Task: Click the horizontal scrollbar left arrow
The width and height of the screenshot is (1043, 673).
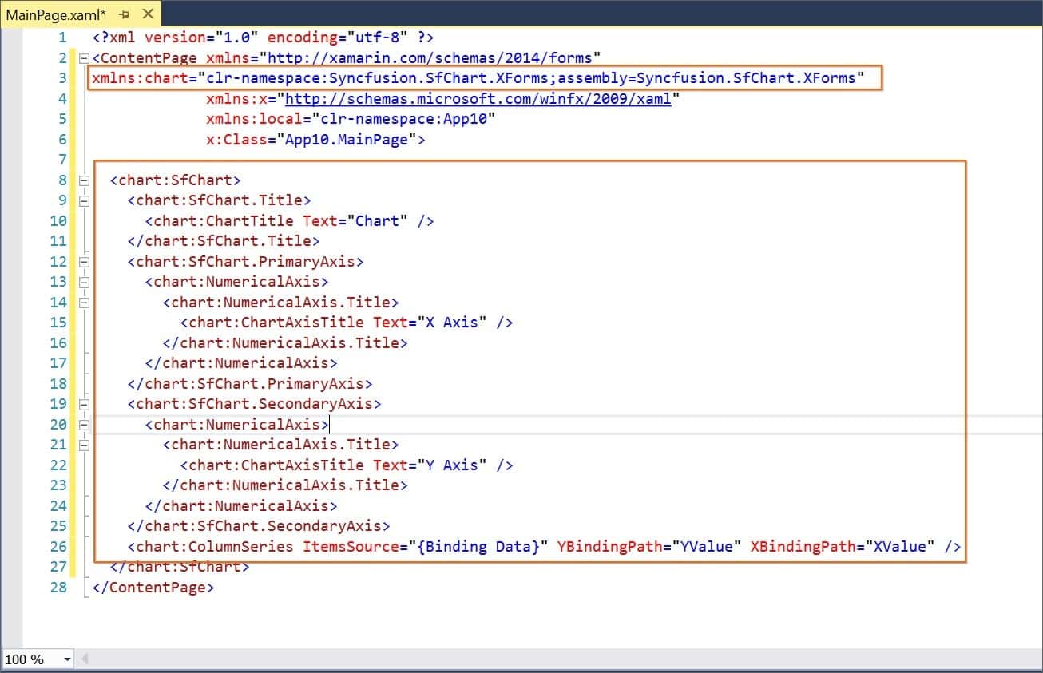Action: point(84,659)
